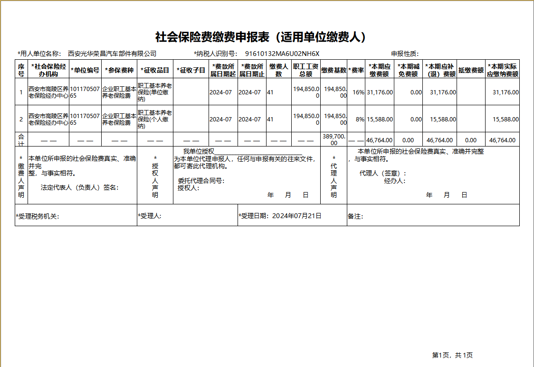Click the 委托代理合同号 field
The image size is (534, 367).
tap(201, 181)
